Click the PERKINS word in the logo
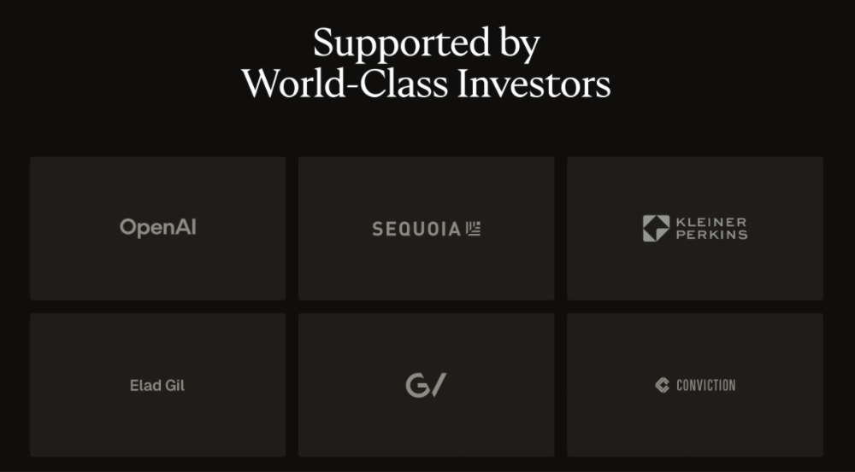Screen dimensions: 855x472 click(711, 235)
